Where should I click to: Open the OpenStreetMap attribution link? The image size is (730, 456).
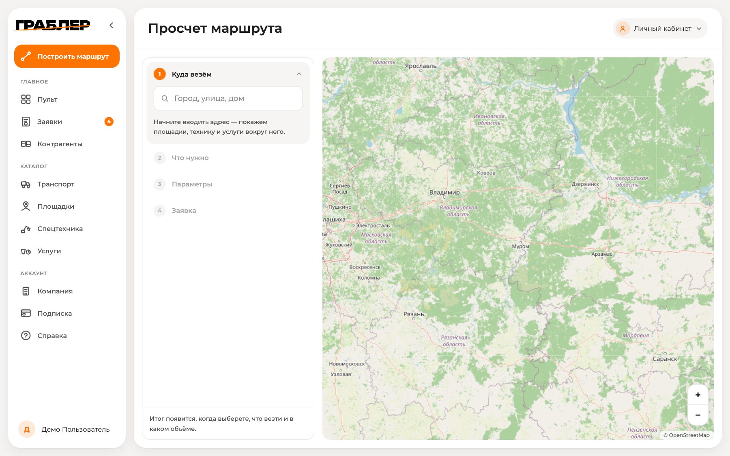click(x=686, y=435)
